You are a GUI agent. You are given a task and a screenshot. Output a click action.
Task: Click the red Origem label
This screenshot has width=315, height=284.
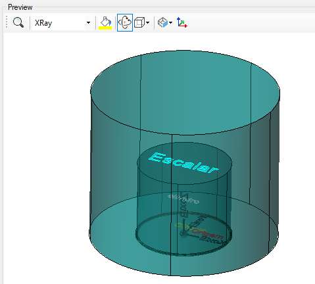click(207, 233)
